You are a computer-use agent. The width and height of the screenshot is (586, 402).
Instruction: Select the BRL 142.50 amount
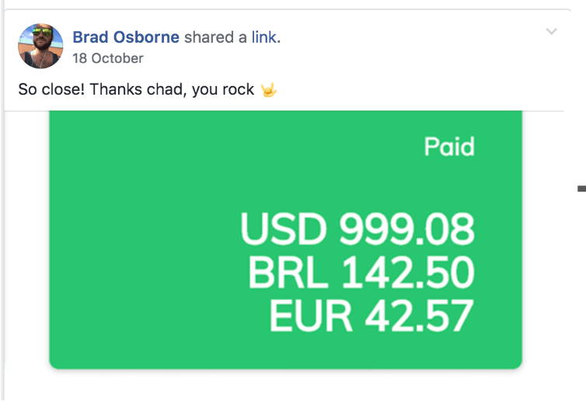361,272
